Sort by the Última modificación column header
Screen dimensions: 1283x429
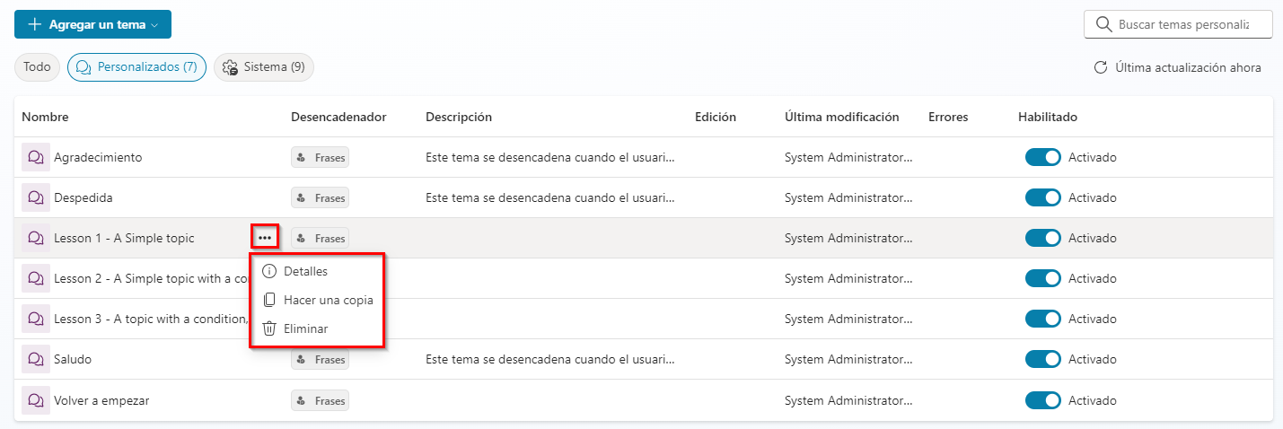tap(841, 117)
